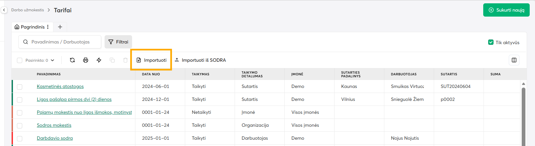This screenshot has width=535, height=146.
Task: Expand the Pasirinkta: 0 dropdown
Action: [x=52, y=60]
